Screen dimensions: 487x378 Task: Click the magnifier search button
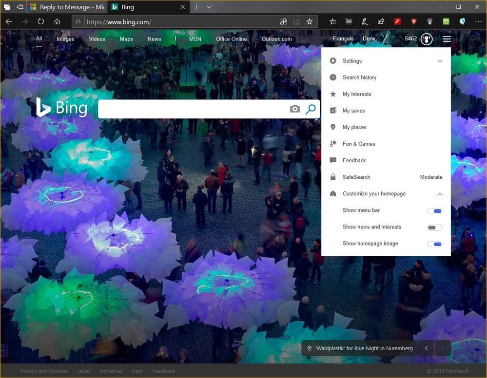point(311,109)
